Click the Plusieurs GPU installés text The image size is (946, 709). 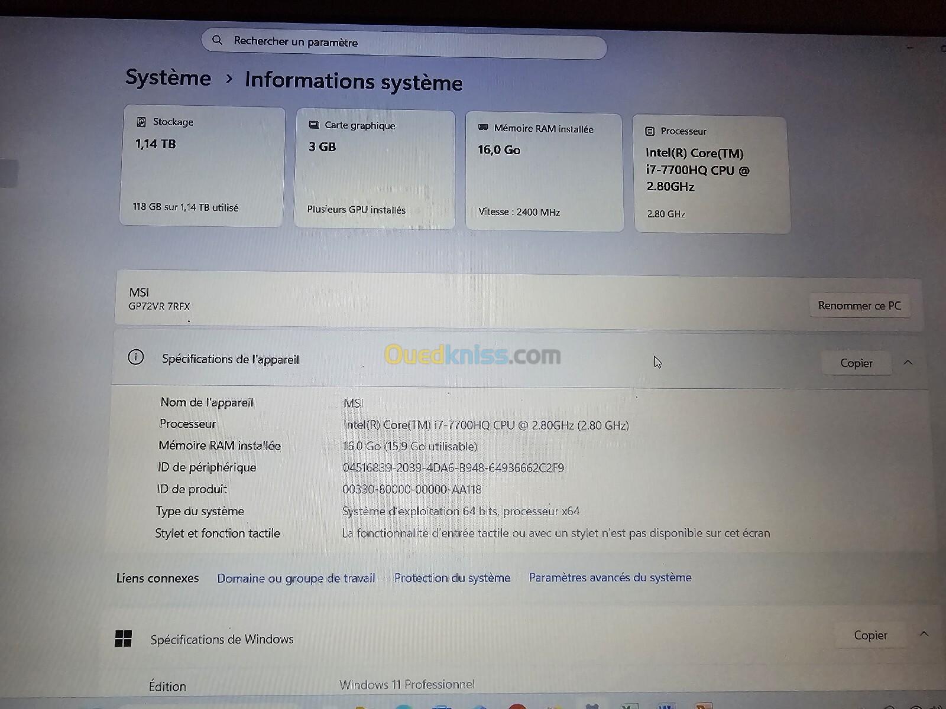pos(357,210)
